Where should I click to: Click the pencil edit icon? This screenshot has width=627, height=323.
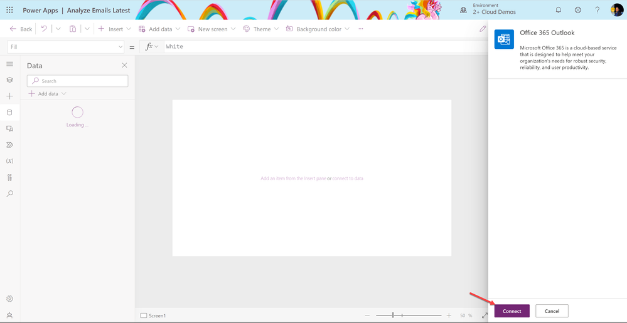point(483,29)
